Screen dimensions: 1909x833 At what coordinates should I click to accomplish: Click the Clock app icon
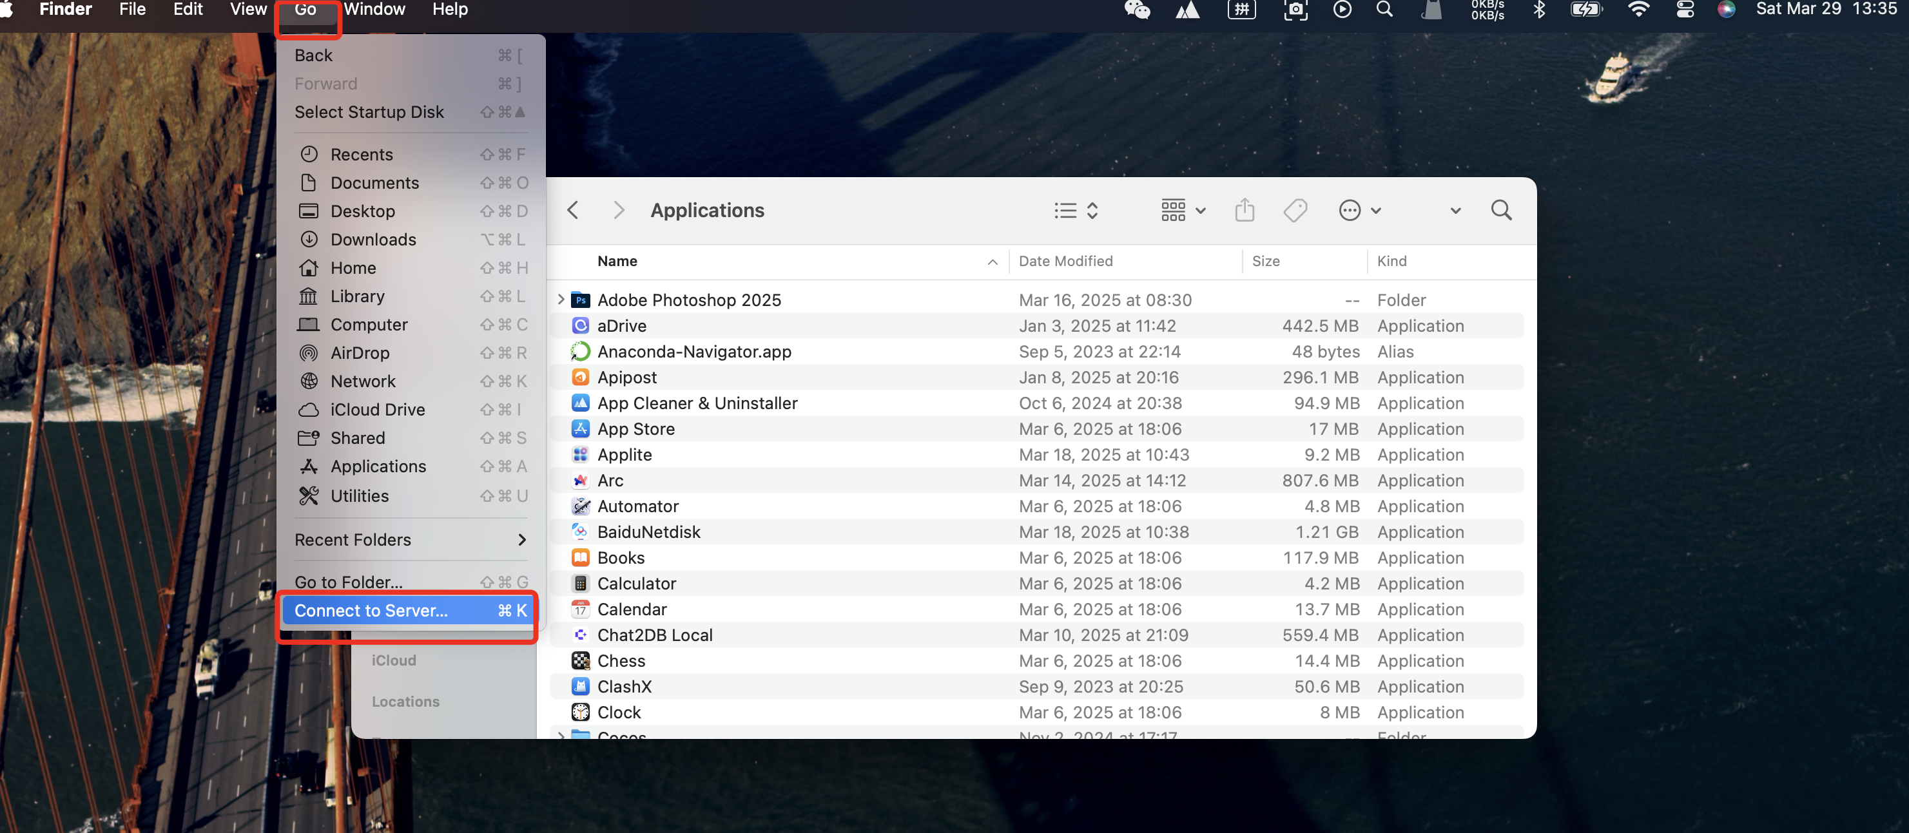pos(580,712)
